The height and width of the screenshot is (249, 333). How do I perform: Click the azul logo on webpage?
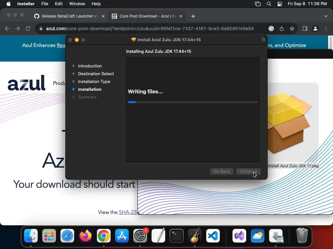coord(26,83)
